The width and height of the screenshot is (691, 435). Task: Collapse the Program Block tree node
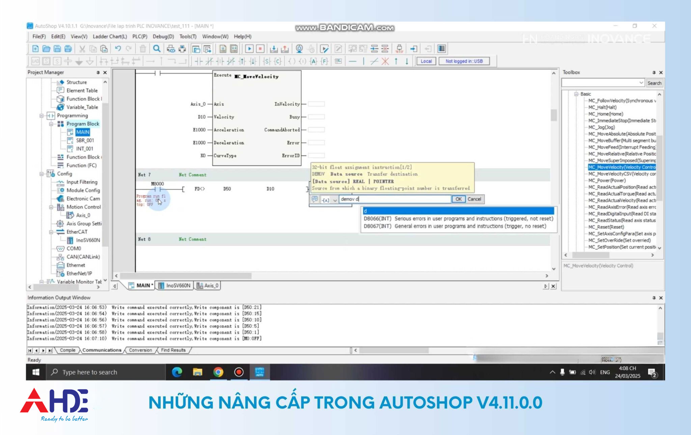pyautogui.click(x=51, y=124)
